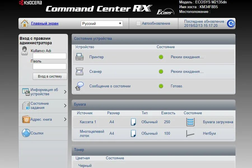Select the 100 capacity value
This screenshot has width=252, height=168.
167,134
